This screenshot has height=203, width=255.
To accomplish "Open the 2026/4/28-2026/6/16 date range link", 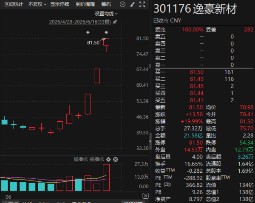I will [80, 22].
